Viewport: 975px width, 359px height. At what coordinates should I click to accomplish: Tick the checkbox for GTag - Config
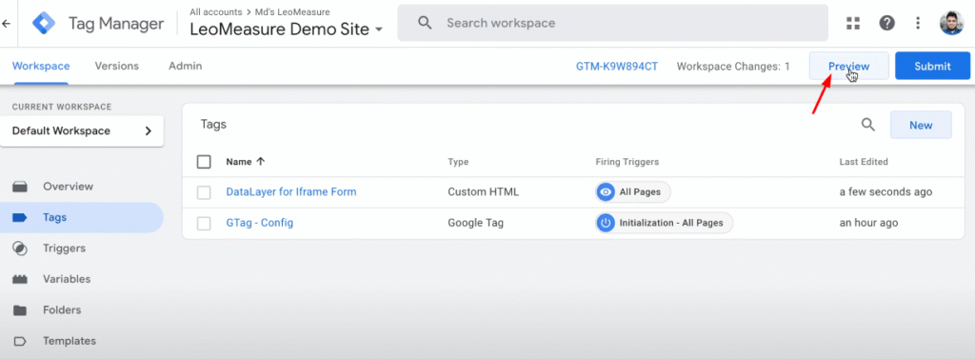coord(204,224)
